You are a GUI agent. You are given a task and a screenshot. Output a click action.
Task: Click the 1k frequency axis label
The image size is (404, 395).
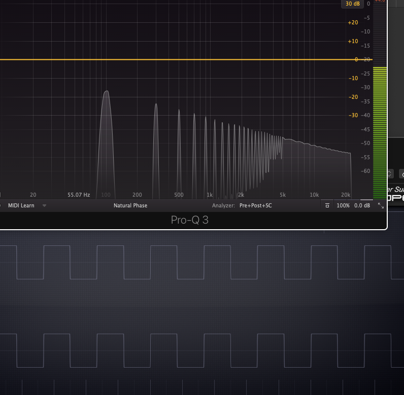click(210, 195)
